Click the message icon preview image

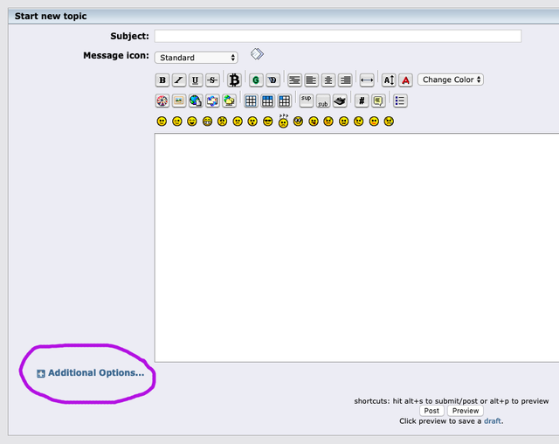[257, 54]
